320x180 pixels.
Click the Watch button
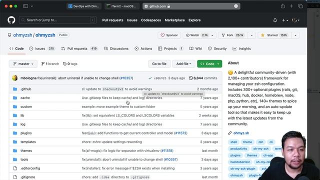pos(196,35)
